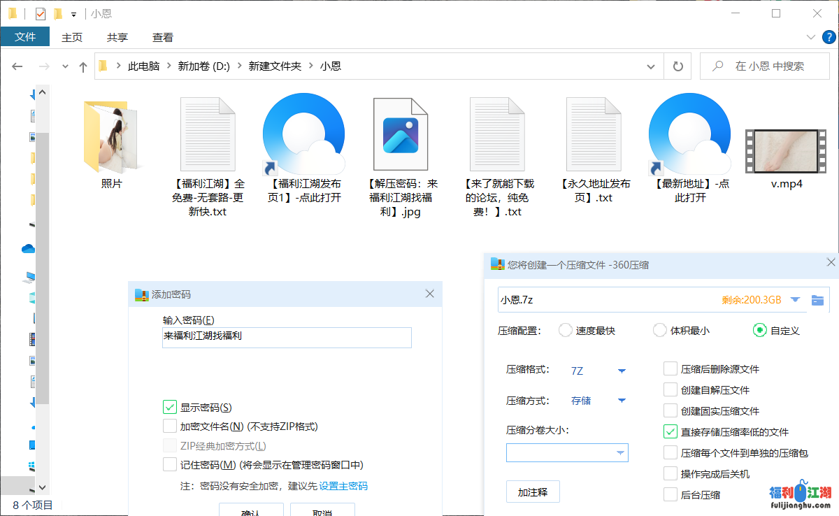
Task: Click the up arrow to go to parent folder
Action: [x=83, y=65]
